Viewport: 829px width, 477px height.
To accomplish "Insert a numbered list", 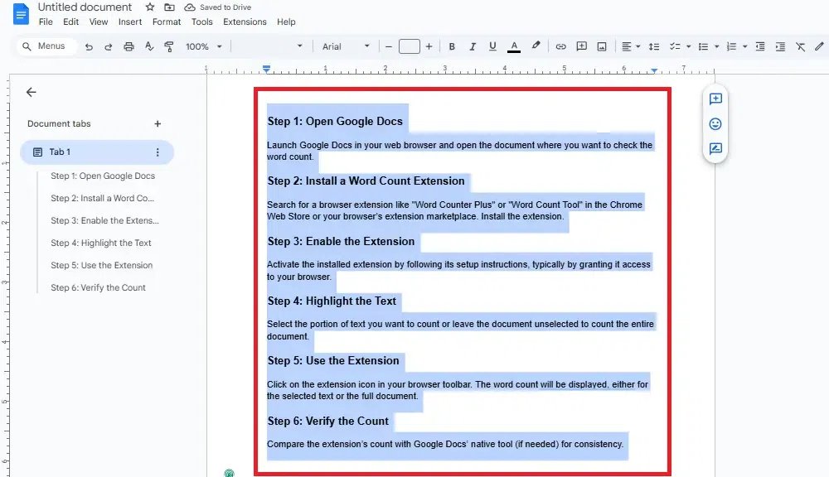I will (731, 46).
